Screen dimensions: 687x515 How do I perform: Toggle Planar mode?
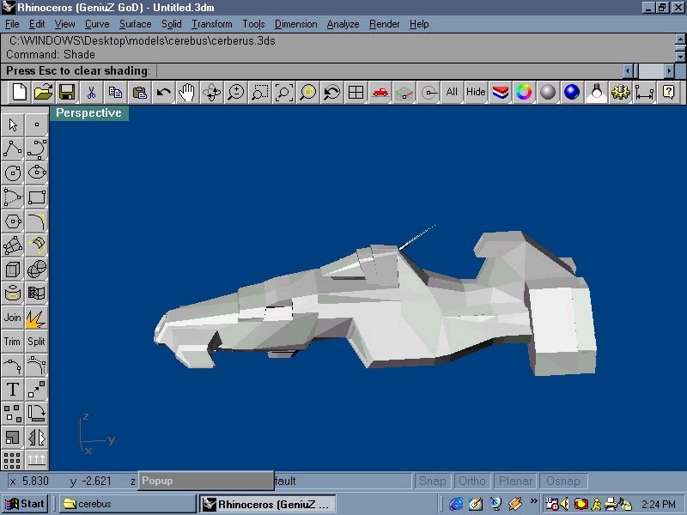click(515, 482)
